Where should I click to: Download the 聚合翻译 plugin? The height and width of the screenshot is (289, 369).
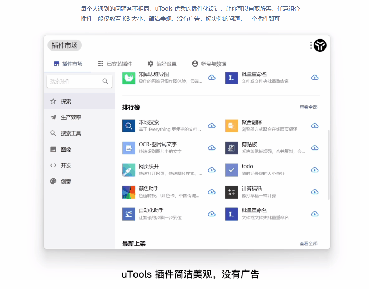click(315, 126)
